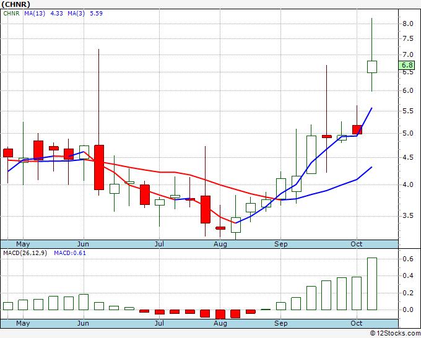The width and height of the screenshot is (421, 338).
Task: Select Jun on the MACD panel time axis
Action: pyautogui.click(x=83, y=324)
